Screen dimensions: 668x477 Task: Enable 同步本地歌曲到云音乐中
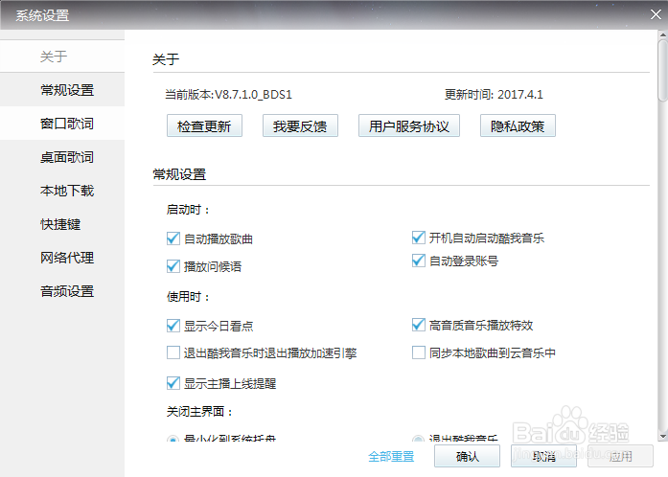[419, 352]
